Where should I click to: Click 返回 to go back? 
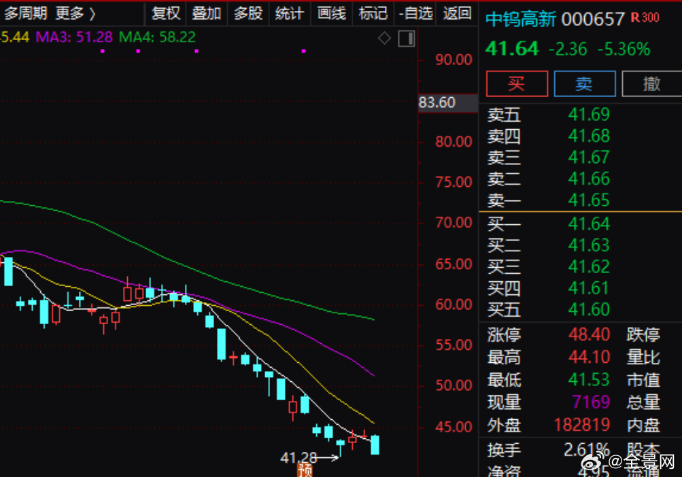pos(457,14)
